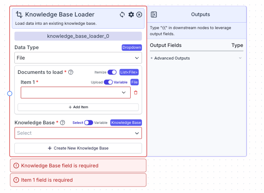Click the Add Item button
This screenshot has height=193, width=264.
[78, 107]
